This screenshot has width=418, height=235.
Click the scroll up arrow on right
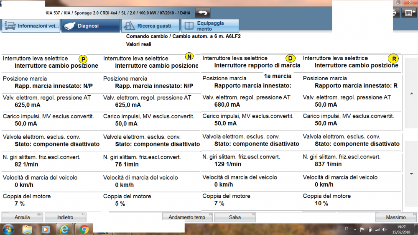tap(411, 94)
